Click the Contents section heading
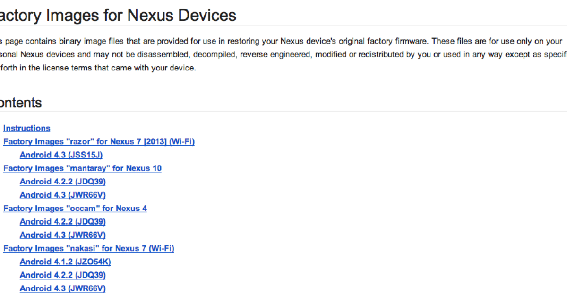Image resolution: width=567 pixels, height=297 pixels. click(x=21, y=103)
